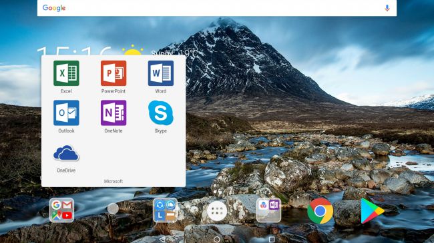Open the Google apps folder in dock
The image size is (434, 243).
61,210
